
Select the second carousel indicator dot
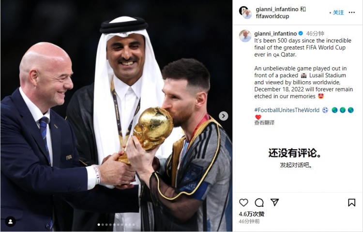(x=103, y=225)
